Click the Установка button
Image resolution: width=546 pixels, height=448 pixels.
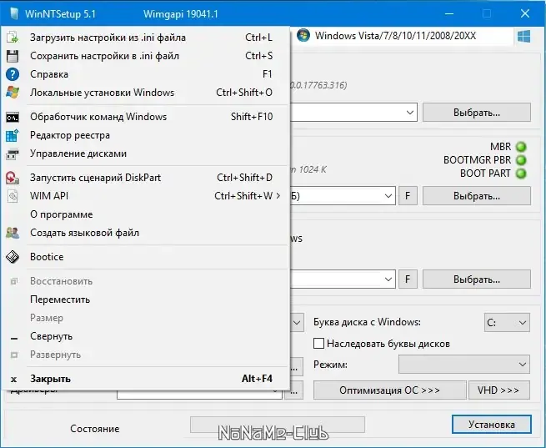491,425
